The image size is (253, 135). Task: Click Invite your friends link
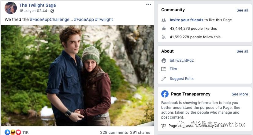click(x=187, y=20)
